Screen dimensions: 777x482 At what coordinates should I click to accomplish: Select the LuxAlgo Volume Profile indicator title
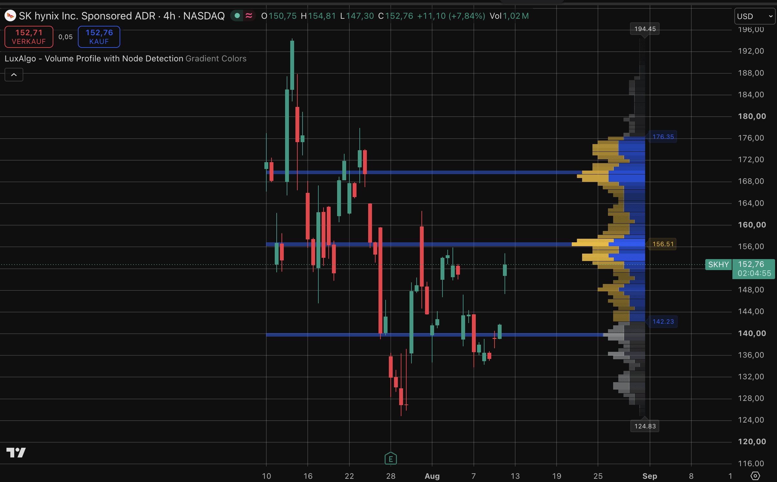point(94,58)
